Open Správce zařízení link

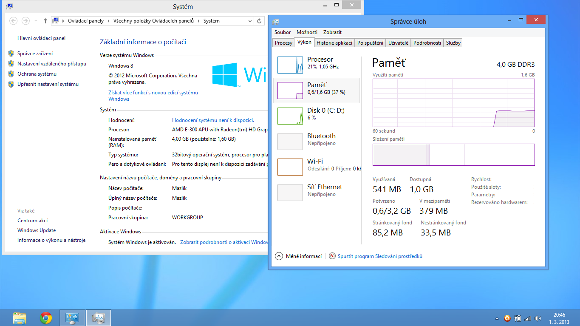point(35,54)
